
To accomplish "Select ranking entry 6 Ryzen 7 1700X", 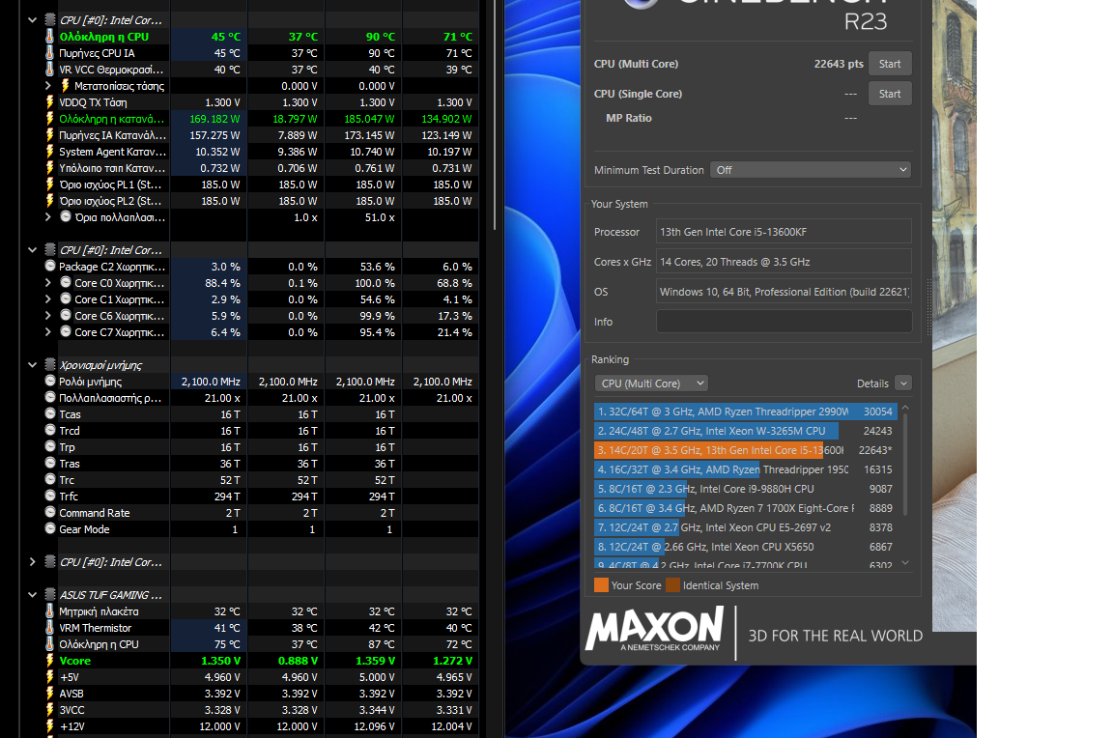I will coord(745,508).
